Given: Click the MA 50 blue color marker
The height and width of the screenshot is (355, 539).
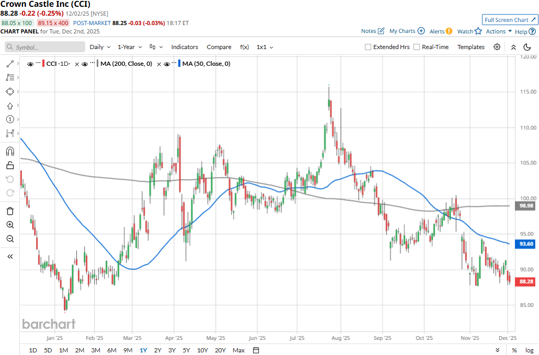Looking at the screenshot, I should [179, 64].
